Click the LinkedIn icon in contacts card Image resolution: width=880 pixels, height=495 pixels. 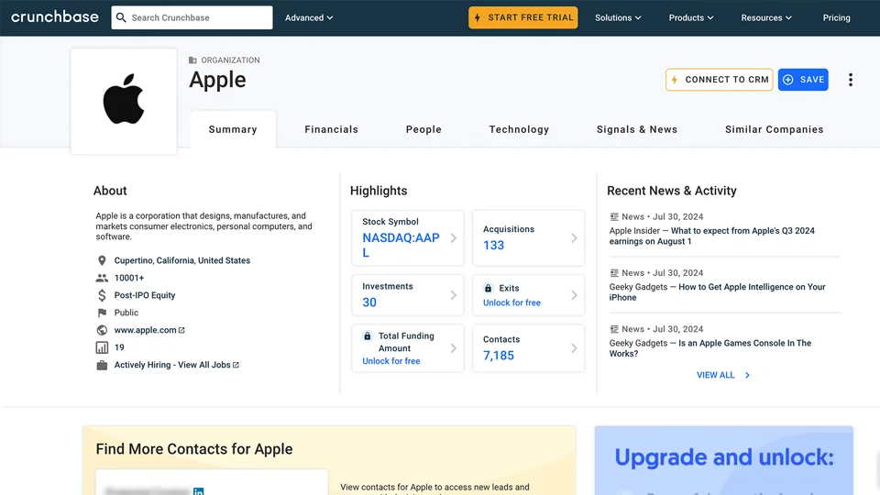click(199, 491)
